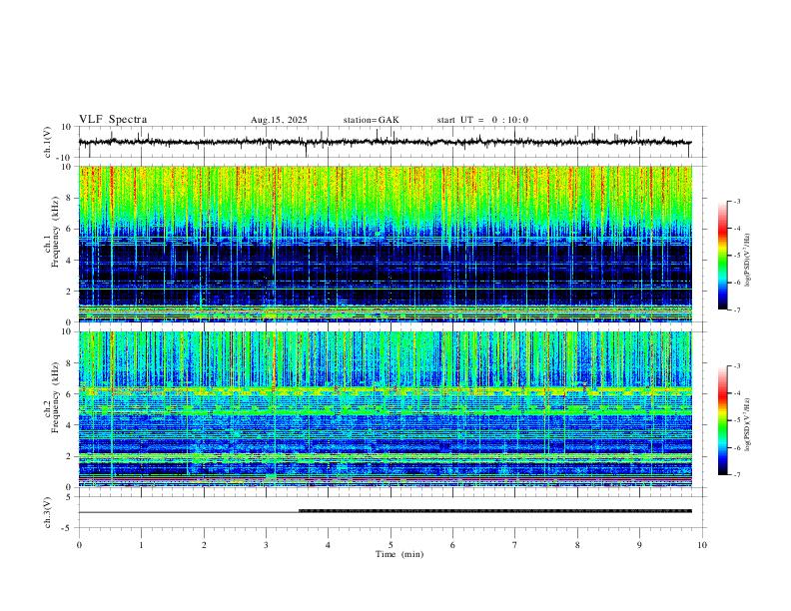
Task: Click the ch.2 spectrogram color scale bar
Action: (722, 420)
